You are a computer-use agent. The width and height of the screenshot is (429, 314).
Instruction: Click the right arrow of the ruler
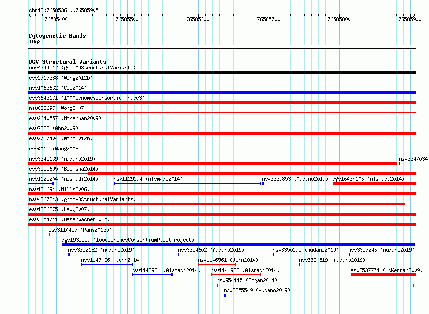pyautogui.click(x=414, y=15)
